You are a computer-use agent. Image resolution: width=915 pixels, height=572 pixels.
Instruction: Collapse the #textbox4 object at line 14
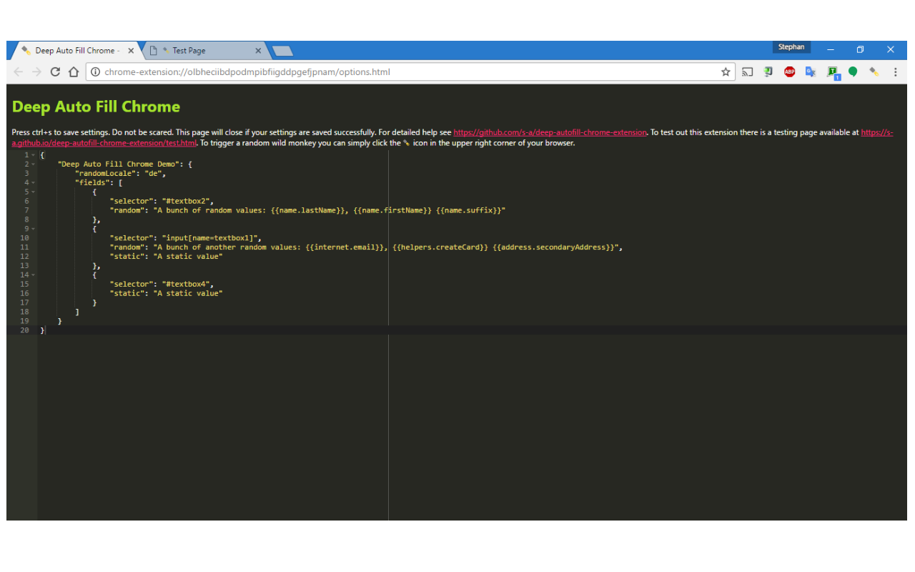point(33,275)
